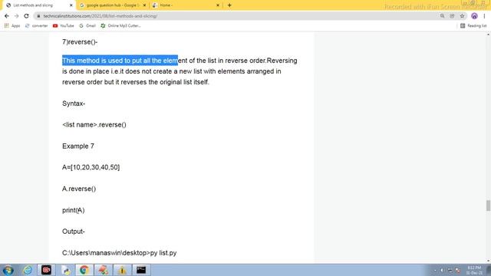
Task: Click the 'A=[10,20,30,40,50]' line
Action: pos(91,167)
